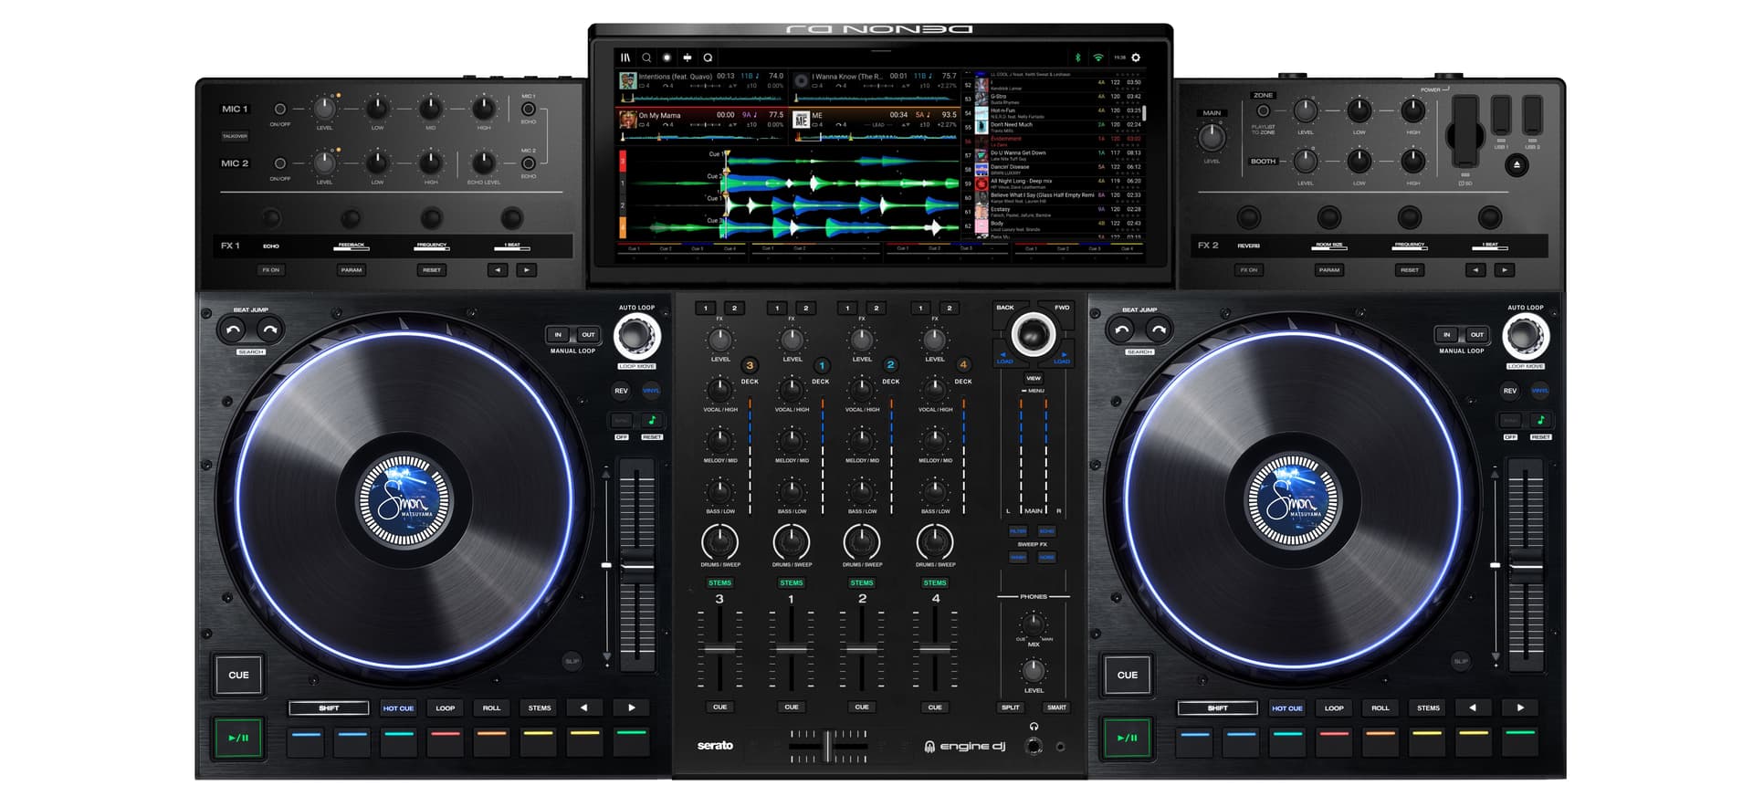The height and width of the screenshot is (807, 1753).
Task: Tap the Wi-Fi icon on the touchscreen
Action: click(1097, 58)
